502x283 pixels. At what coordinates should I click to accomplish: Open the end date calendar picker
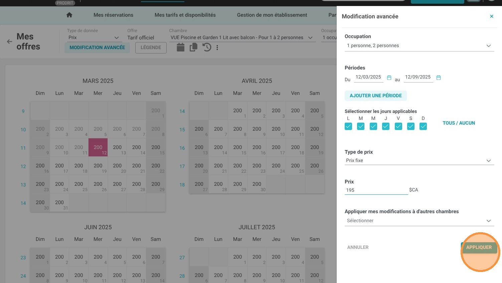(x=439, y=78)
